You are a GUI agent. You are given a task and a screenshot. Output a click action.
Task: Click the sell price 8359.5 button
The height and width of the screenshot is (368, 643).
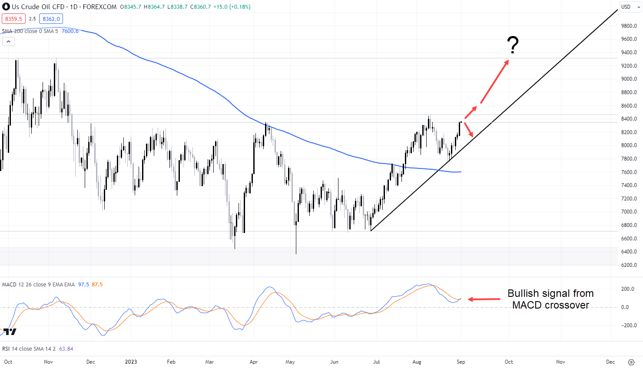coord(14,19)
